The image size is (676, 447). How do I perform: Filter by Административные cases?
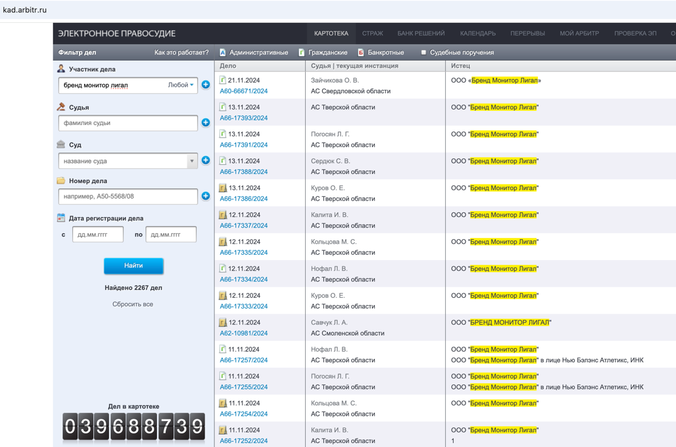[259, 53]
